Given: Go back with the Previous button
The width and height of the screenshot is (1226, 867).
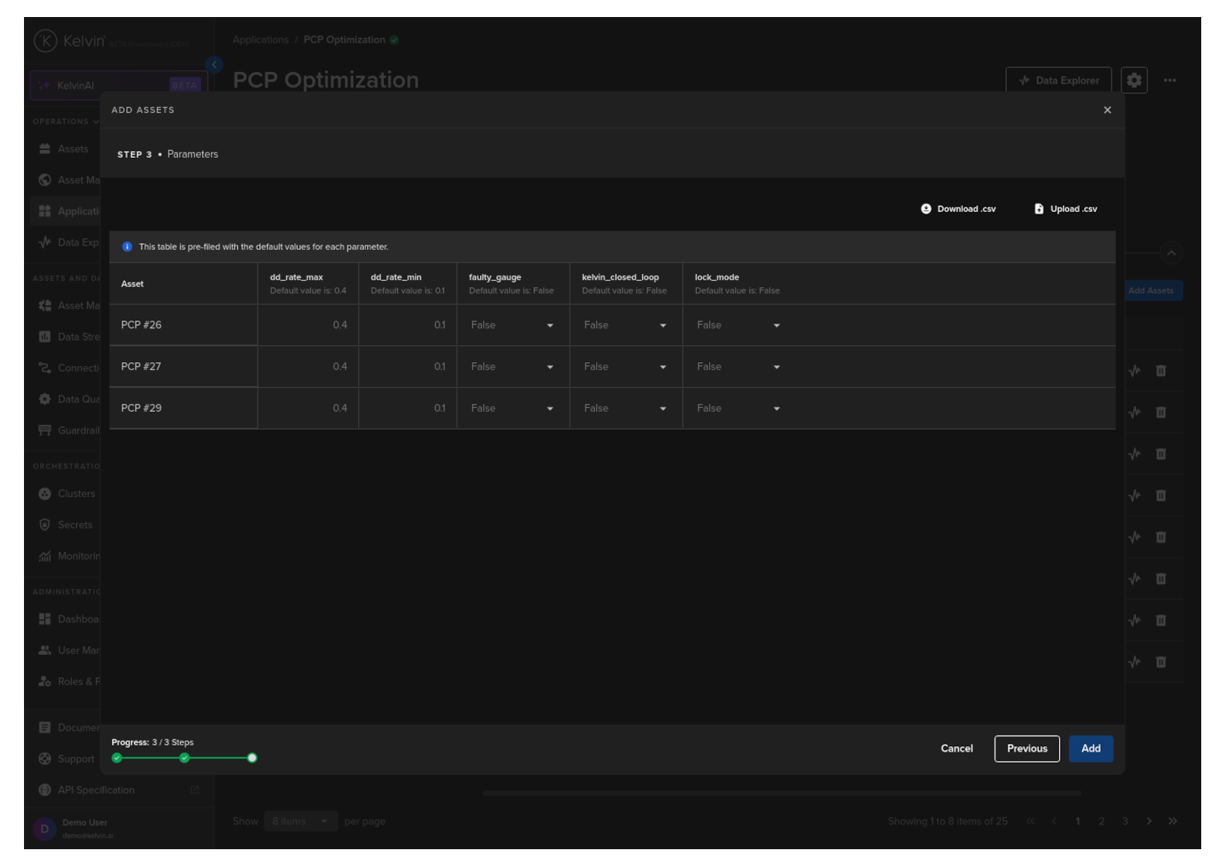Looking at the screenshot, I should point(1026,749).
